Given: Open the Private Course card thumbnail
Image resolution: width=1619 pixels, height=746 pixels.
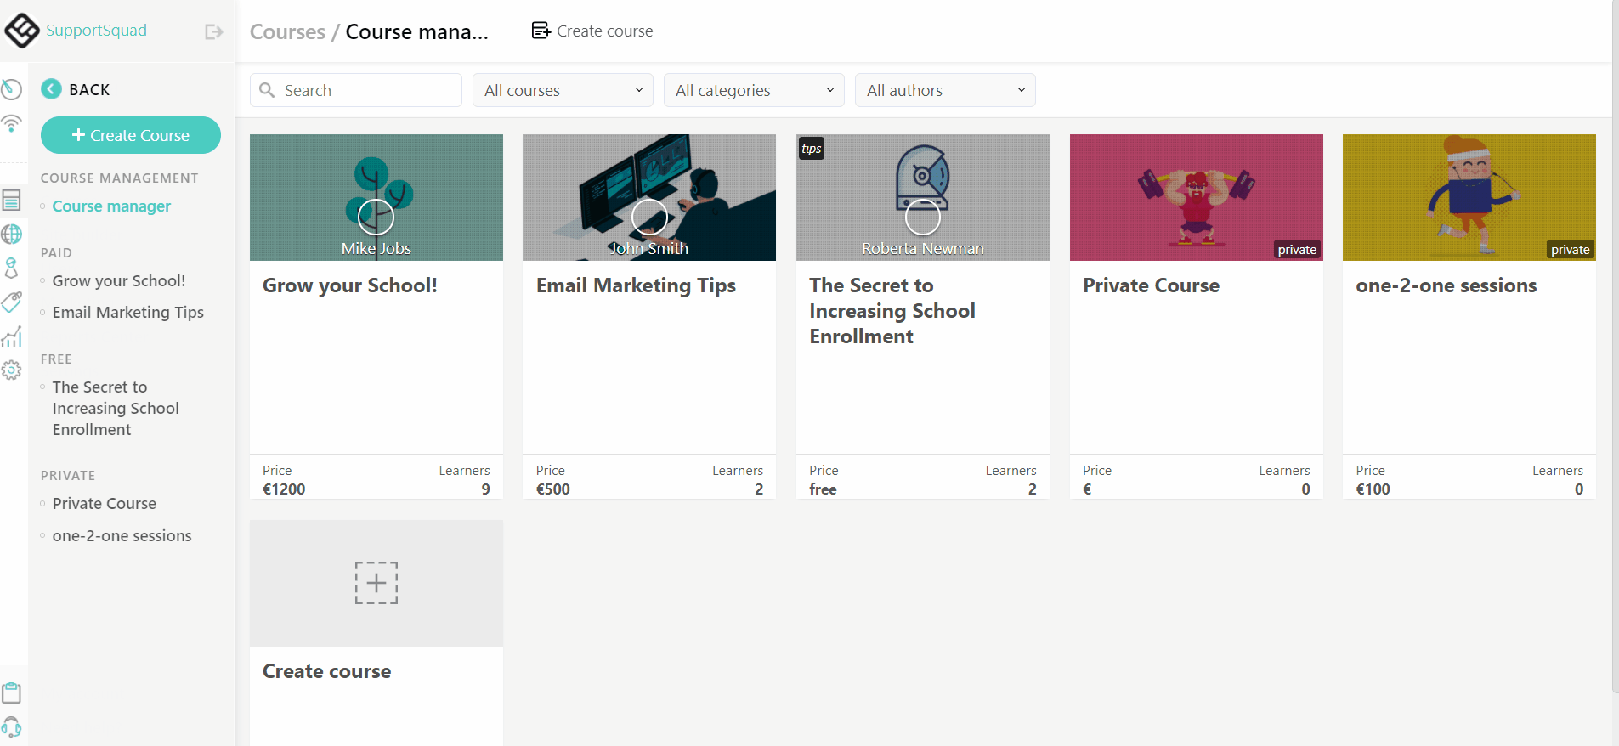Looking at the screenshot, I should [1196, 197].
